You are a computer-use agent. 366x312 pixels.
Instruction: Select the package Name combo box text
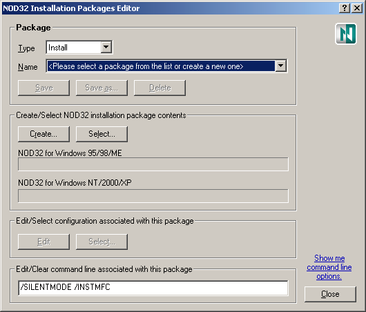coord(161,66)
